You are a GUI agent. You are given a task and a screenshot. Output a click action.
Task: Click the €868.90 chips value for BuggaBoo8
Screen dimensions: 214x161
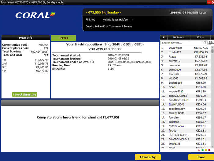(201, 83)
